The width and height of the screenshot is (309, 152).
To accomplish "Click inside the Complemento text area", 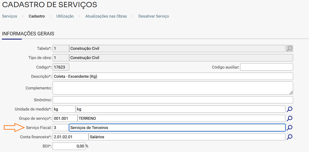I will click(x=173, y=88).
